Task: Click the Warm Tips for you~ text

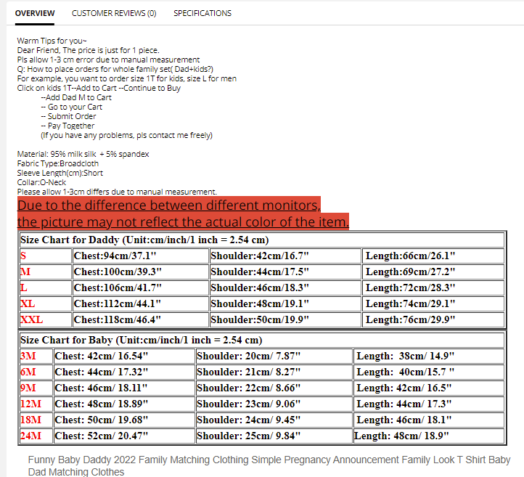Action: click(52, 41)
